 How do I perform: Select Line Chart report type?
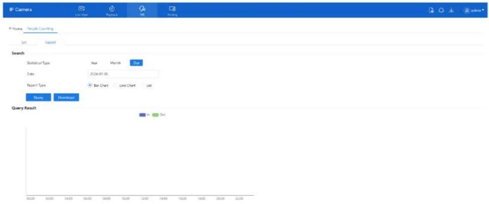(125, 86)
